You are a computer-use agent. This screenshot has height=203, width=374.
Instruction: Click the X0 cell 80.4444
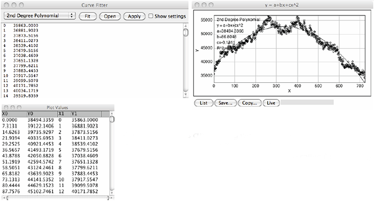point(11,185)
